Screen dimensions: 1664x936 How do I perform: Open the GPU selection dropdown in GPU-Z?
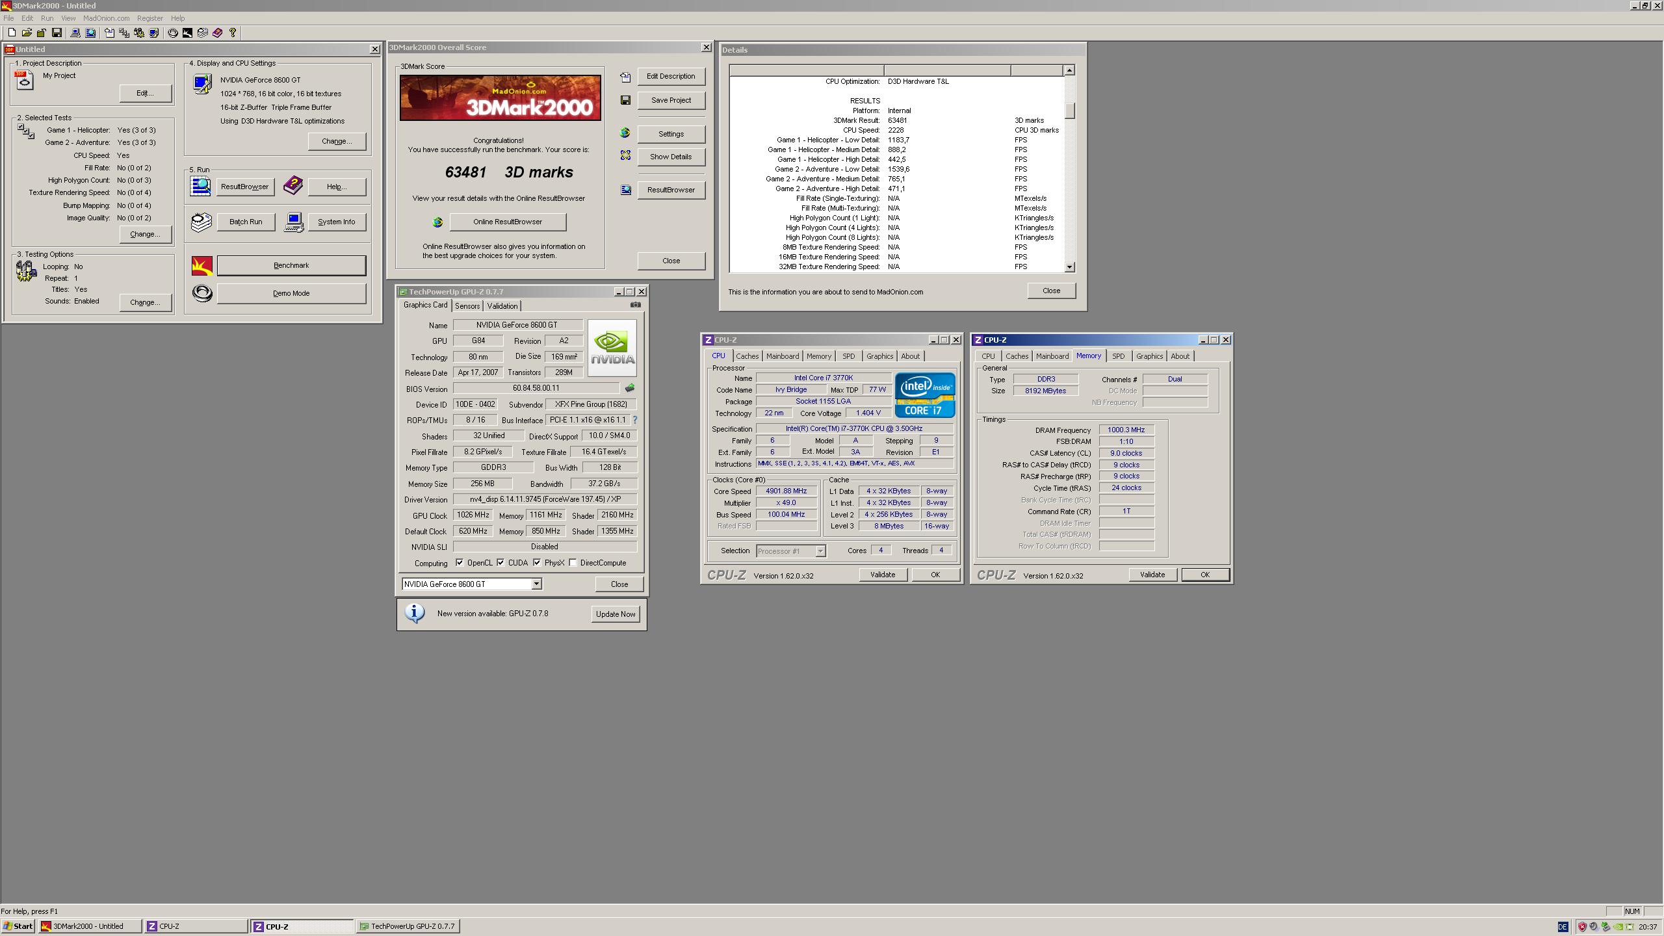(x=536, y=584)
